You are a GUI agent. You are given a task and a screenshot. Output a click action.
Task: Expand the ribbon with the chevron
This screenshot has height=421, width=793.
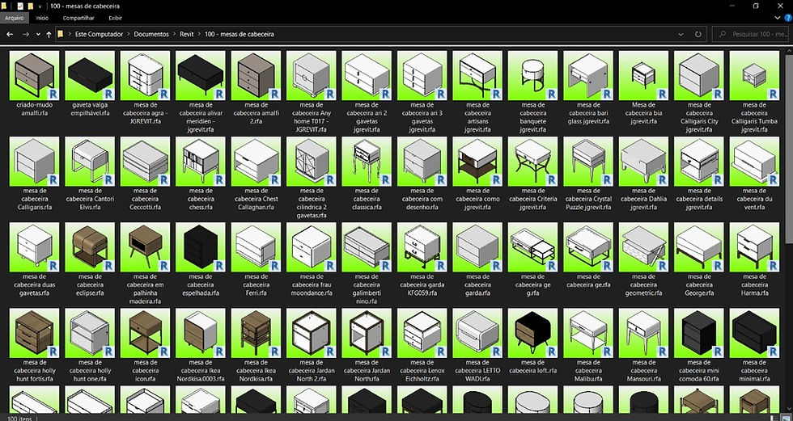[778, 18]
